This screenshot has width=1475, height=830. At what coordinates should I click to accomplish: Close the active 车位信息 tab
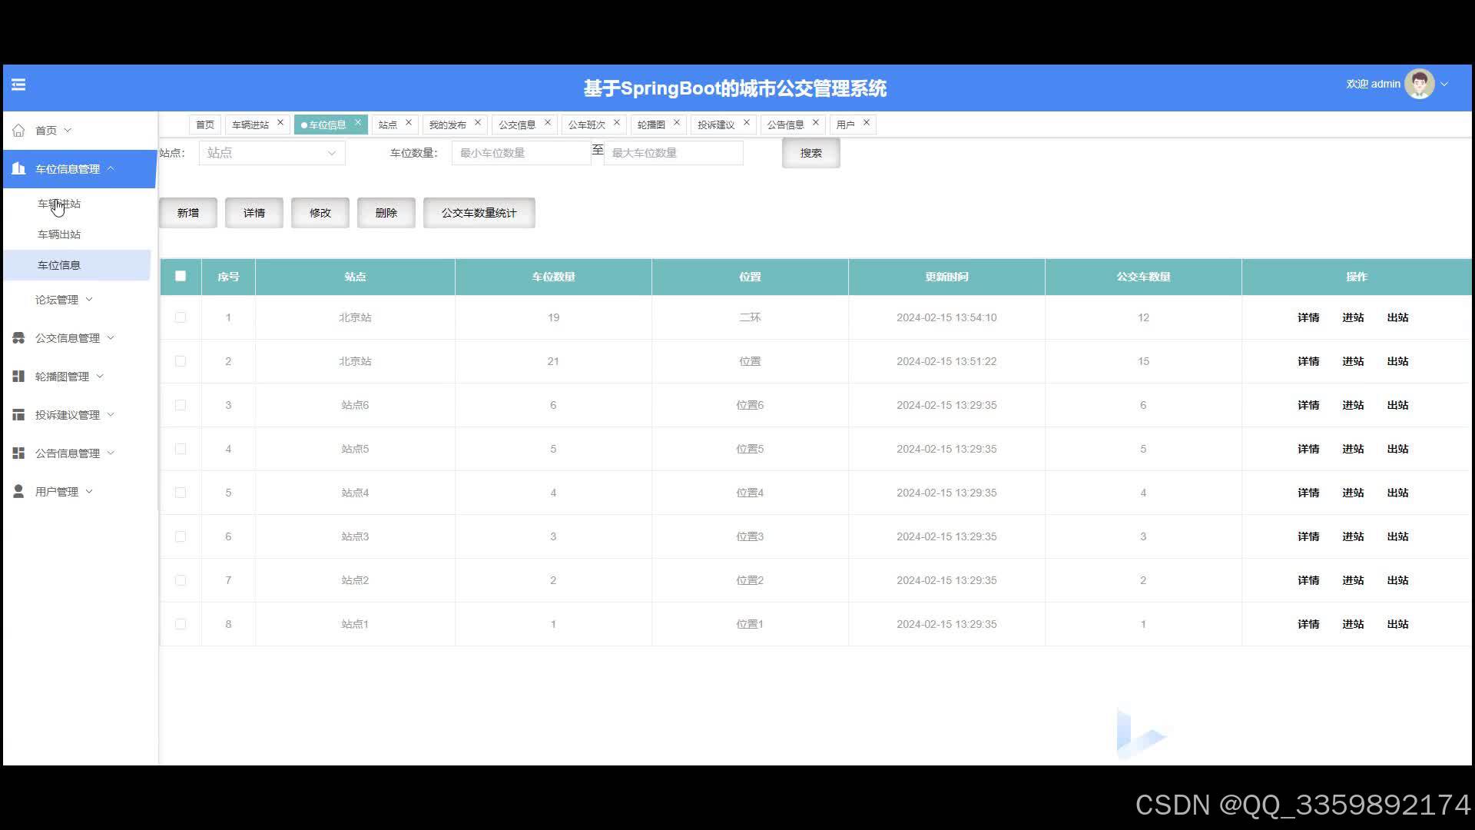357,123
